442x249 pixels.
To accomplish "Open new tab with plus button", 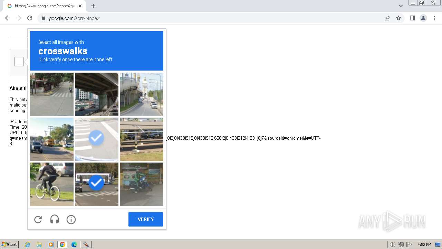I will click(93, 6).
